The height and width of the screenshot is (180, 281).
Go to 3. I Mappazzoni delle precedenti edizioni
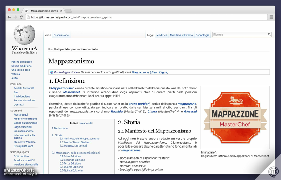tap(76, 153)
